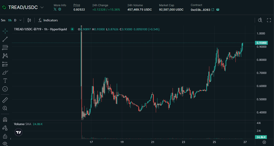Open chart axis settings gear
The height and width of the screenshot is (146, 274).
click(264, 142)
